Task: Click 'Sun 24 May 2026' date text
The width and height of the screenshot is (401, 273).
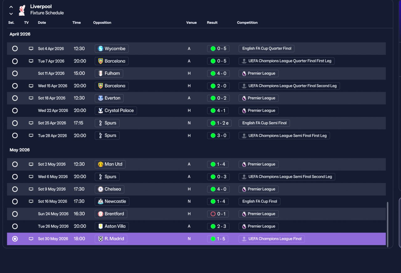Action: [53, 214]
